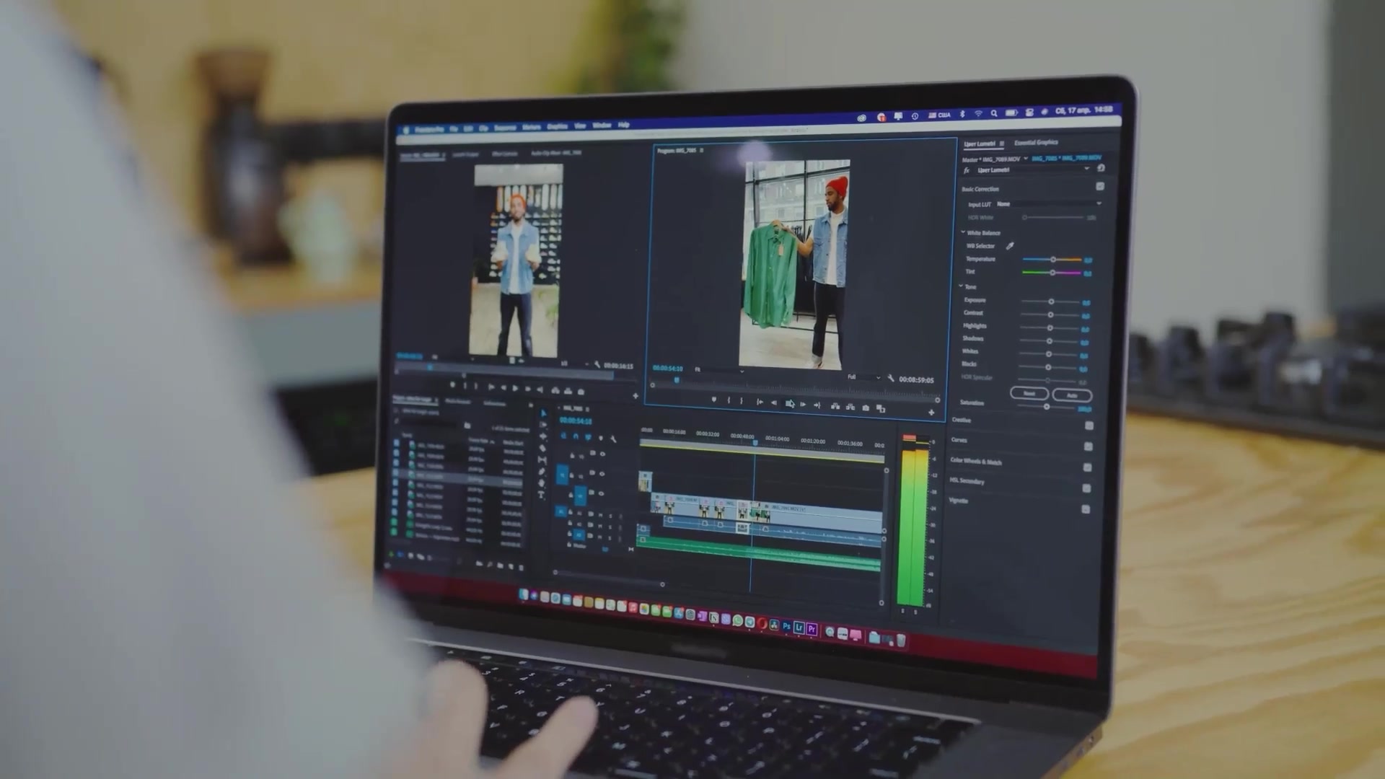The image size is (1385, 779).
Task: Select the Track Select Forward tool
Action: (543, 425)
